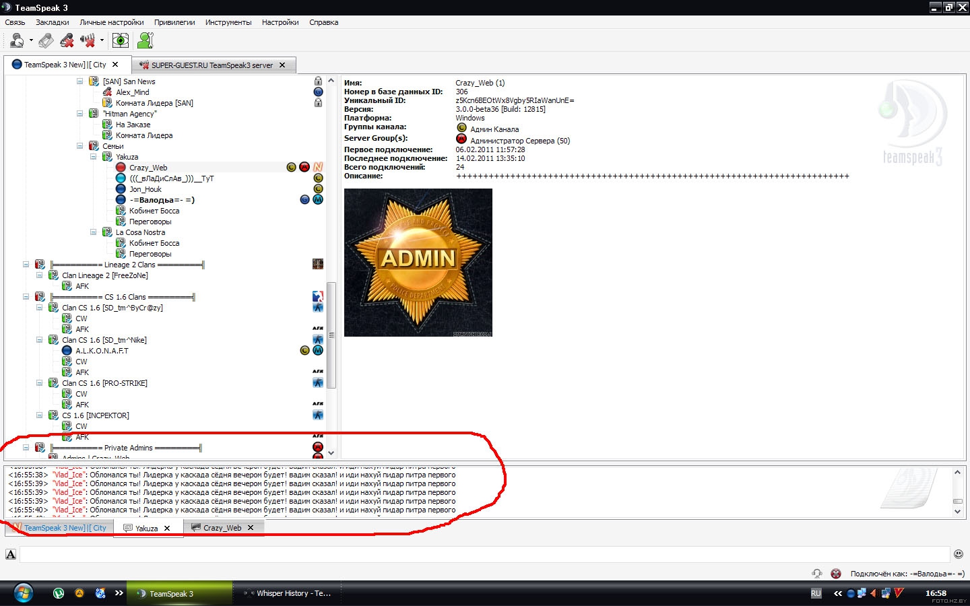Click blue G badge next to Alex_Mind
The height and width of the screenshot is (606, 970).
[x=318, y=92]
